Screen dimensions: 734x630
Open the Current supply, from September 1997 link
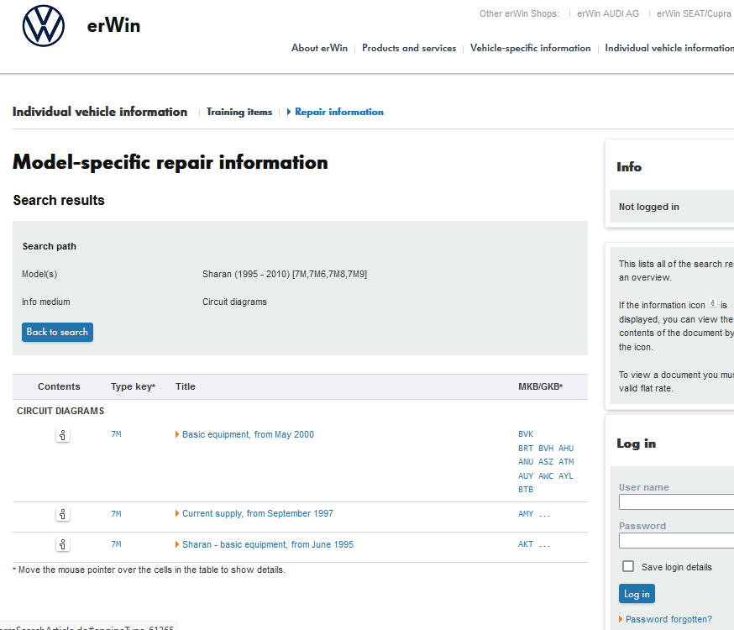point(258,513)
